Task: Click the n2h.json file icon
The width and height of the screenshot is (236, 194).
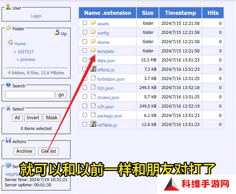Action: (x=93, y=106)
